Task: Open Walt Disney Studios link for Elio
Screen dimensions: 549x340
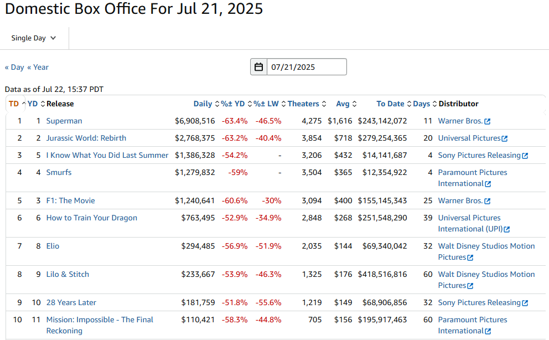Action: point(486,252)
